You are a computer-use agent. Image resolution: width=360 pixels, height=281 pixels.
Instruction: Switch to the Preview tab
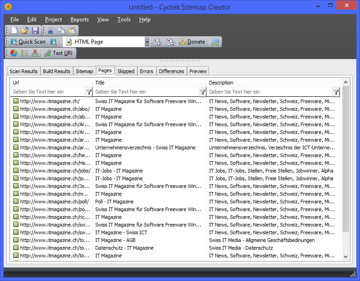pos(198,71)
